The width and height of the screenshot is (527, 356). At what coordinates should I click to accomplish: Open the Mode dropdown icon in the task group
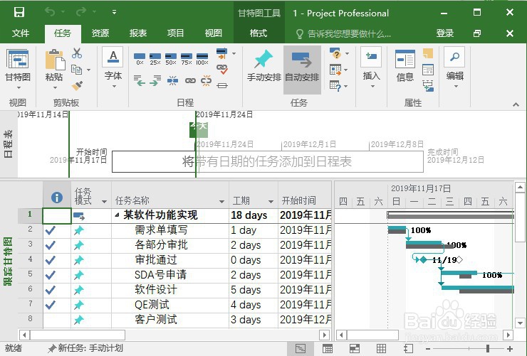[338, 86]
